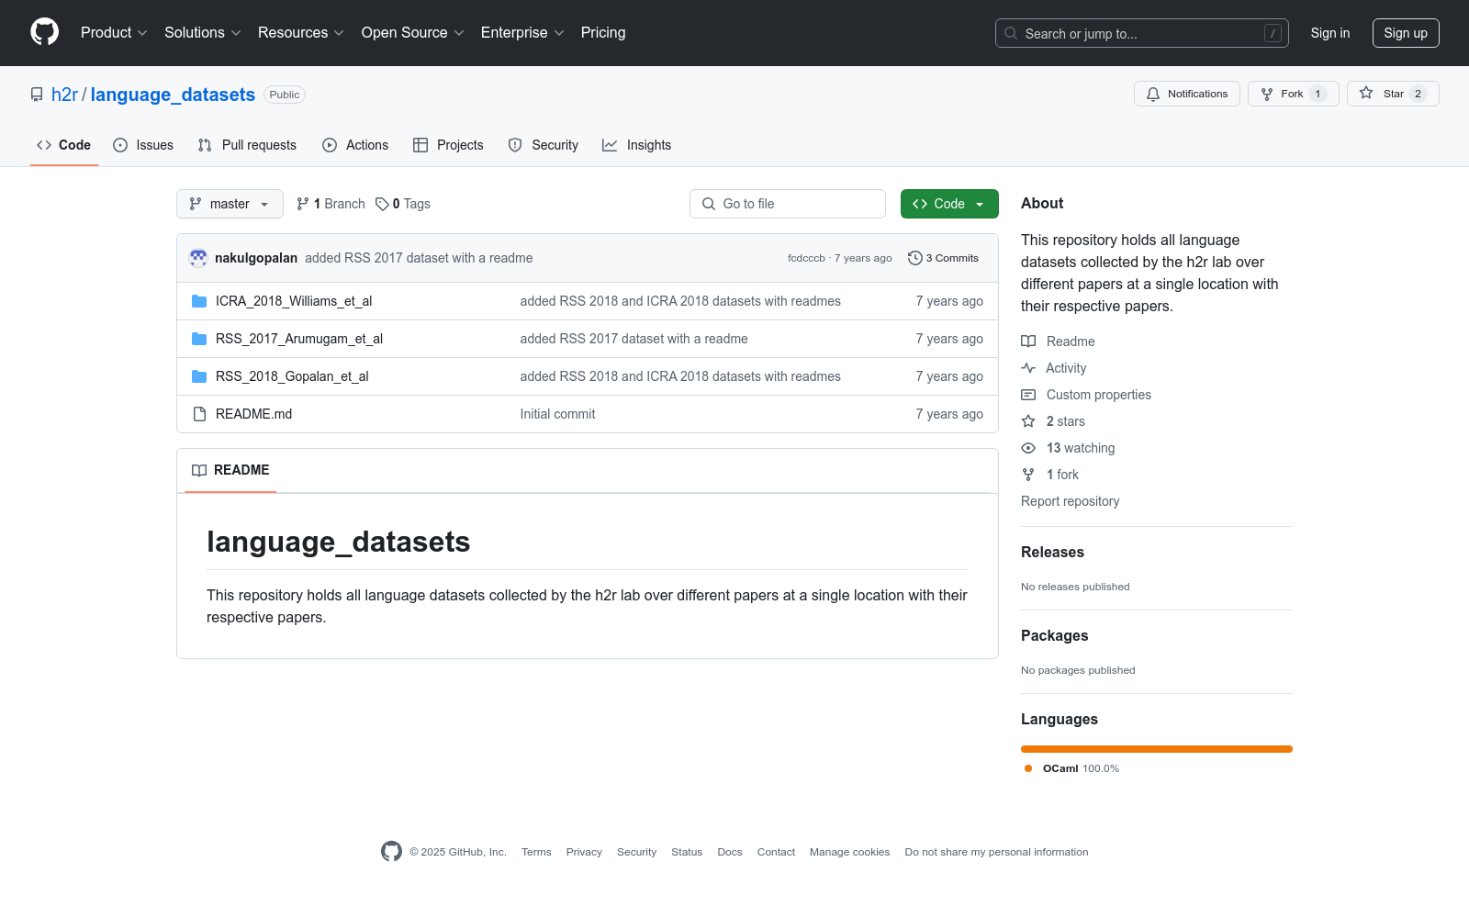Expand the Resources menu
This screenshot has height=918, width=1469.
[x=301, y=33]
